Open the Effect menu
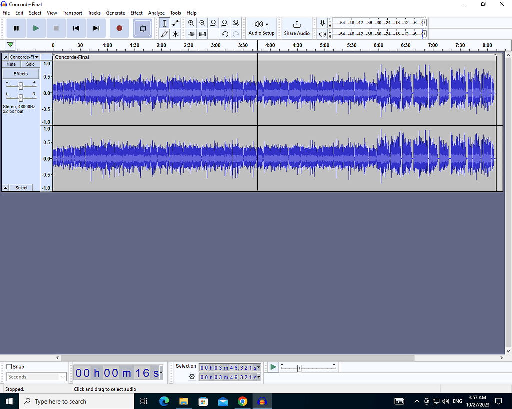This screenshot has height=409, width=512. click(136, 13)
